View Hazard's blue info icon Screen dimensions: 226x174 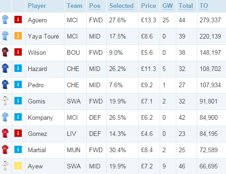tap(18, 68)
